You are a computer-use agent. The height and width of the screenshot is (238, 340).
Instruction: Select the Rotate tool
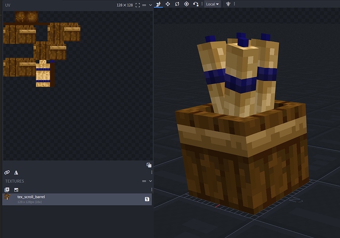177,4
